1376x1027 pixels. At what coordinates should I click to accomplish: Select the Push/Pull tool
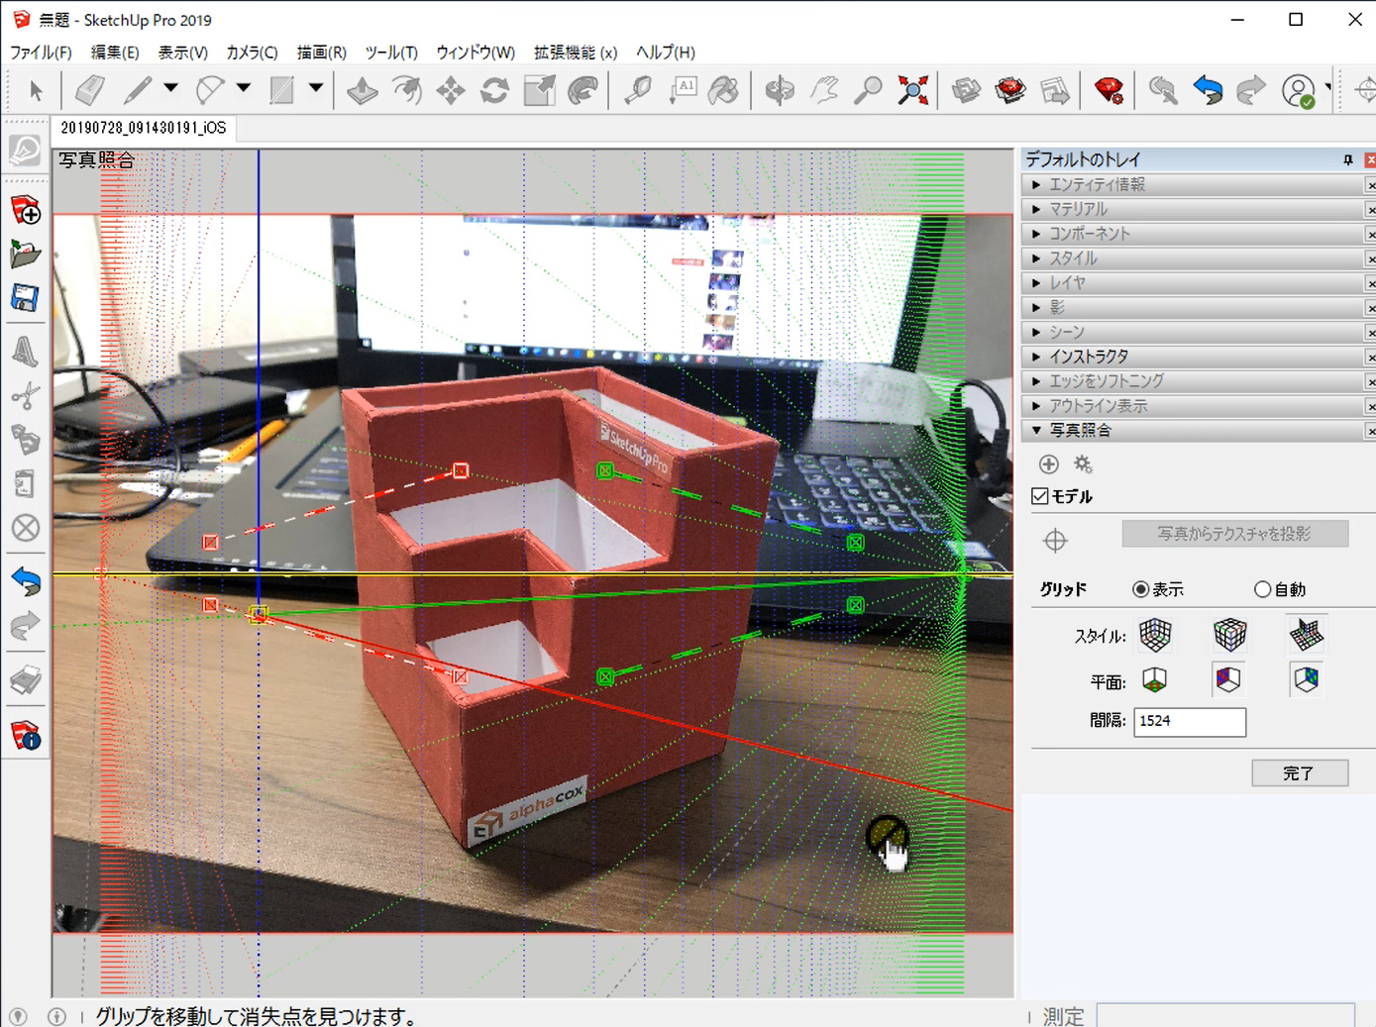click(362, 90)
